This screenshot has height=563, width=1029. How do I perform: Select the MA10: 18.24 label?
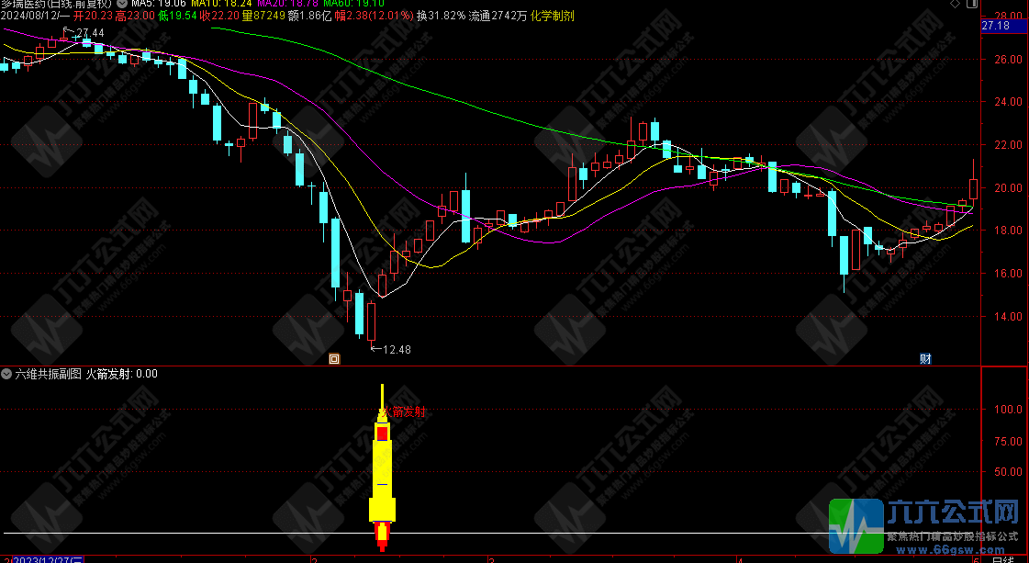point(222,4)
